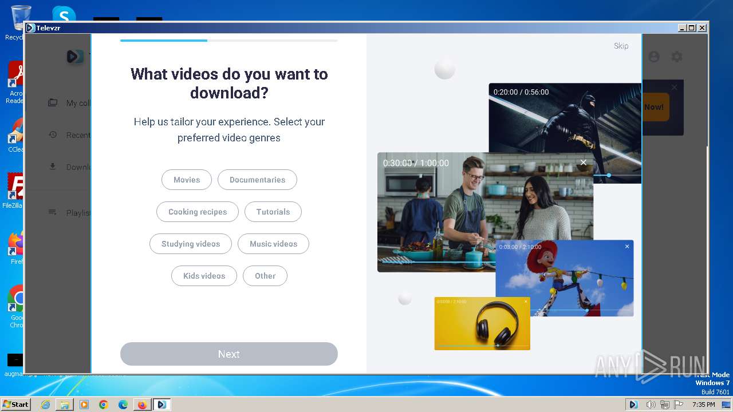Open Windows Media Player in the taskbar
The image size is (733, 412).
point(84,405)
